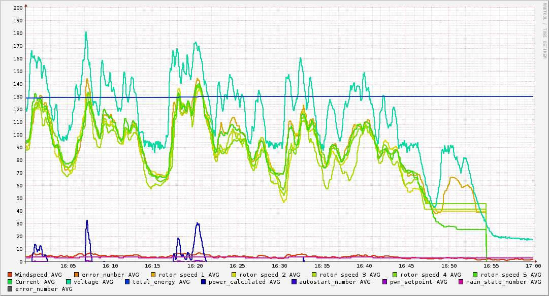The height and width of the screenshot is (296, 549).
Task: Select the rotor speed 3 AVG legend label
Action: pos(349,275)
